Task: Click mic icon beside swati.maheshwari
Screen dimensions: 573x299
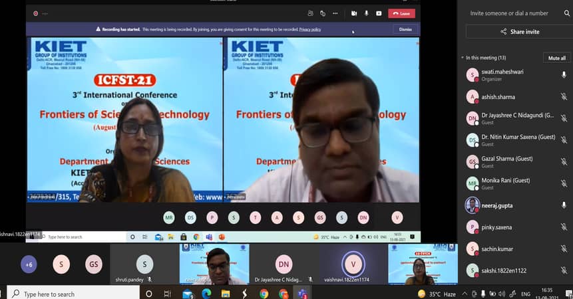Action: (564, 75)
